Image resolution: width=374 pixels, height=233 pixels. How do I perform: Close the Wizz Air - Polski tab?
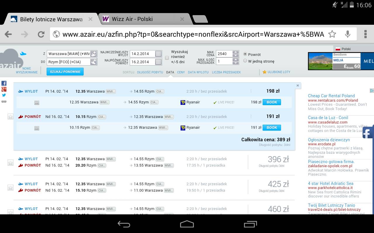pyautogui.click(x=182, y=19)
